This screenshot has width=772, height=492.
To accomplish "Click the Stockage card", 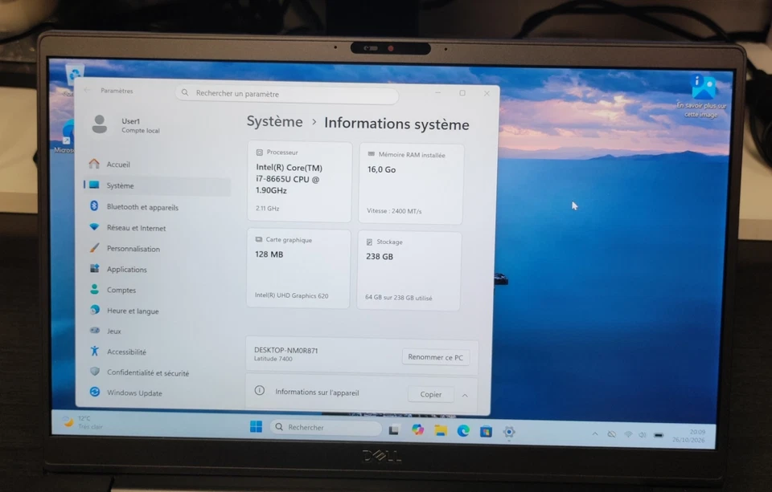I will (x=409, y=270).
